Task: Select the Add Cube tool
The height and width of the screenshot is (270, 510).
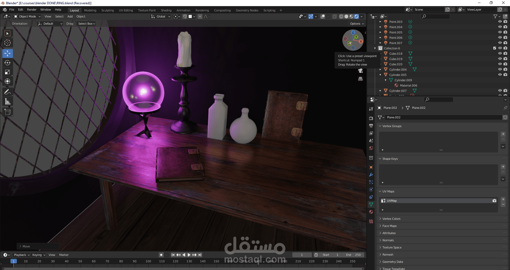Action: 7,112
